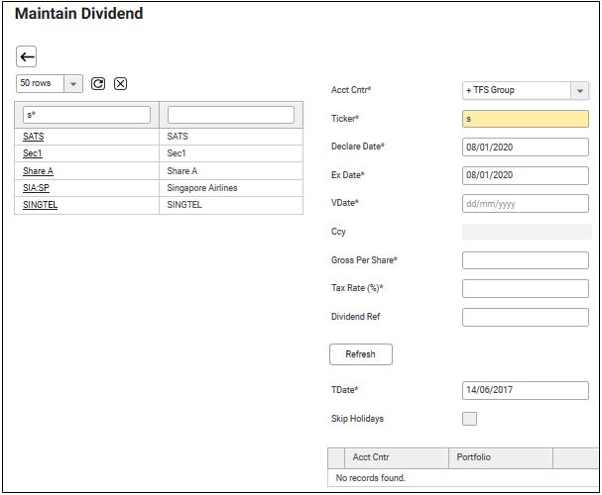Focus the Declare Date field
This screenshot has height=495, width=602.
(x=525, y=148)
